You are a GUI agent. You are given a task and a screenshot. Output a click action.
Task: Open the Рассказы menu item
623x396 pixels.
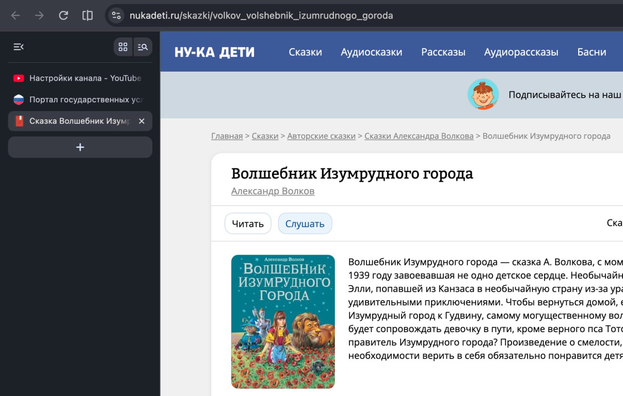[443, 52]
